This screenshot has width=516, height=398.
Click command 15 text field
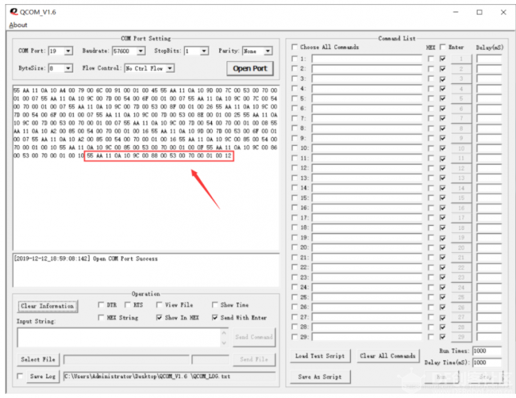click(367, 198)
